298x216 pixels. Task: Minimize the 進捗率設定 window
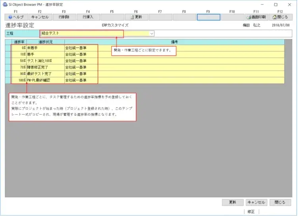(262, 4)
